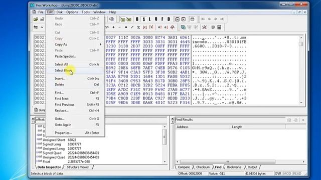Click the percent (modulo) operation icon
The width and height of the screenshot is (321, 180).
coord(138,27)
